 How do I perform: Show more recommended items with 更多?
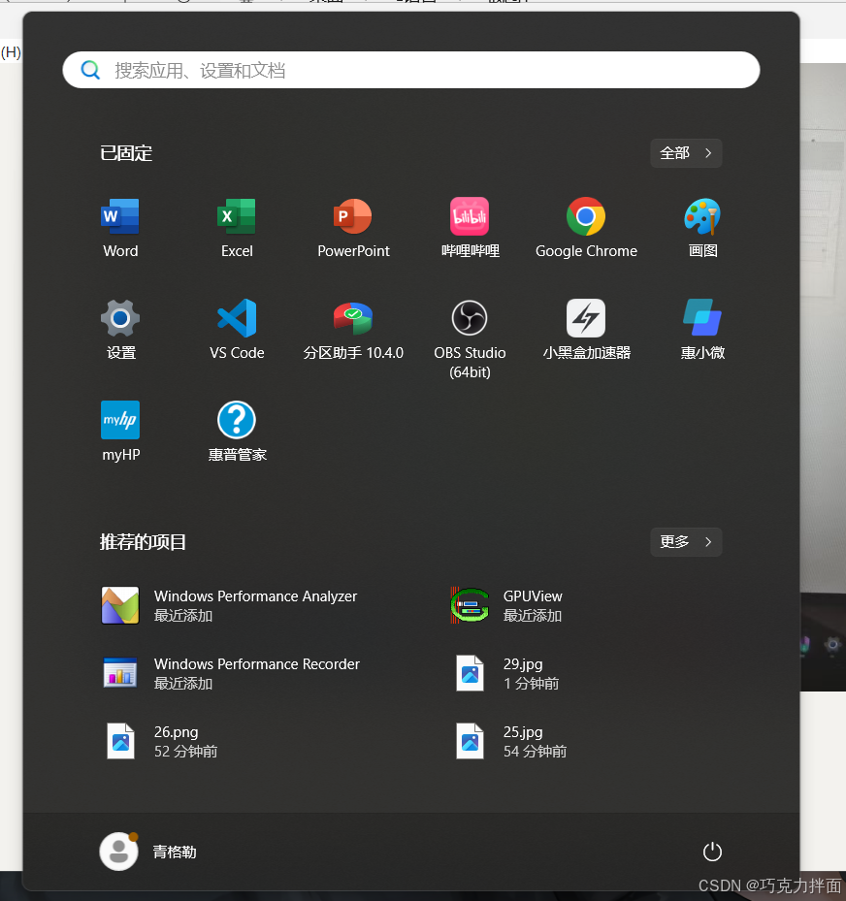686,542
